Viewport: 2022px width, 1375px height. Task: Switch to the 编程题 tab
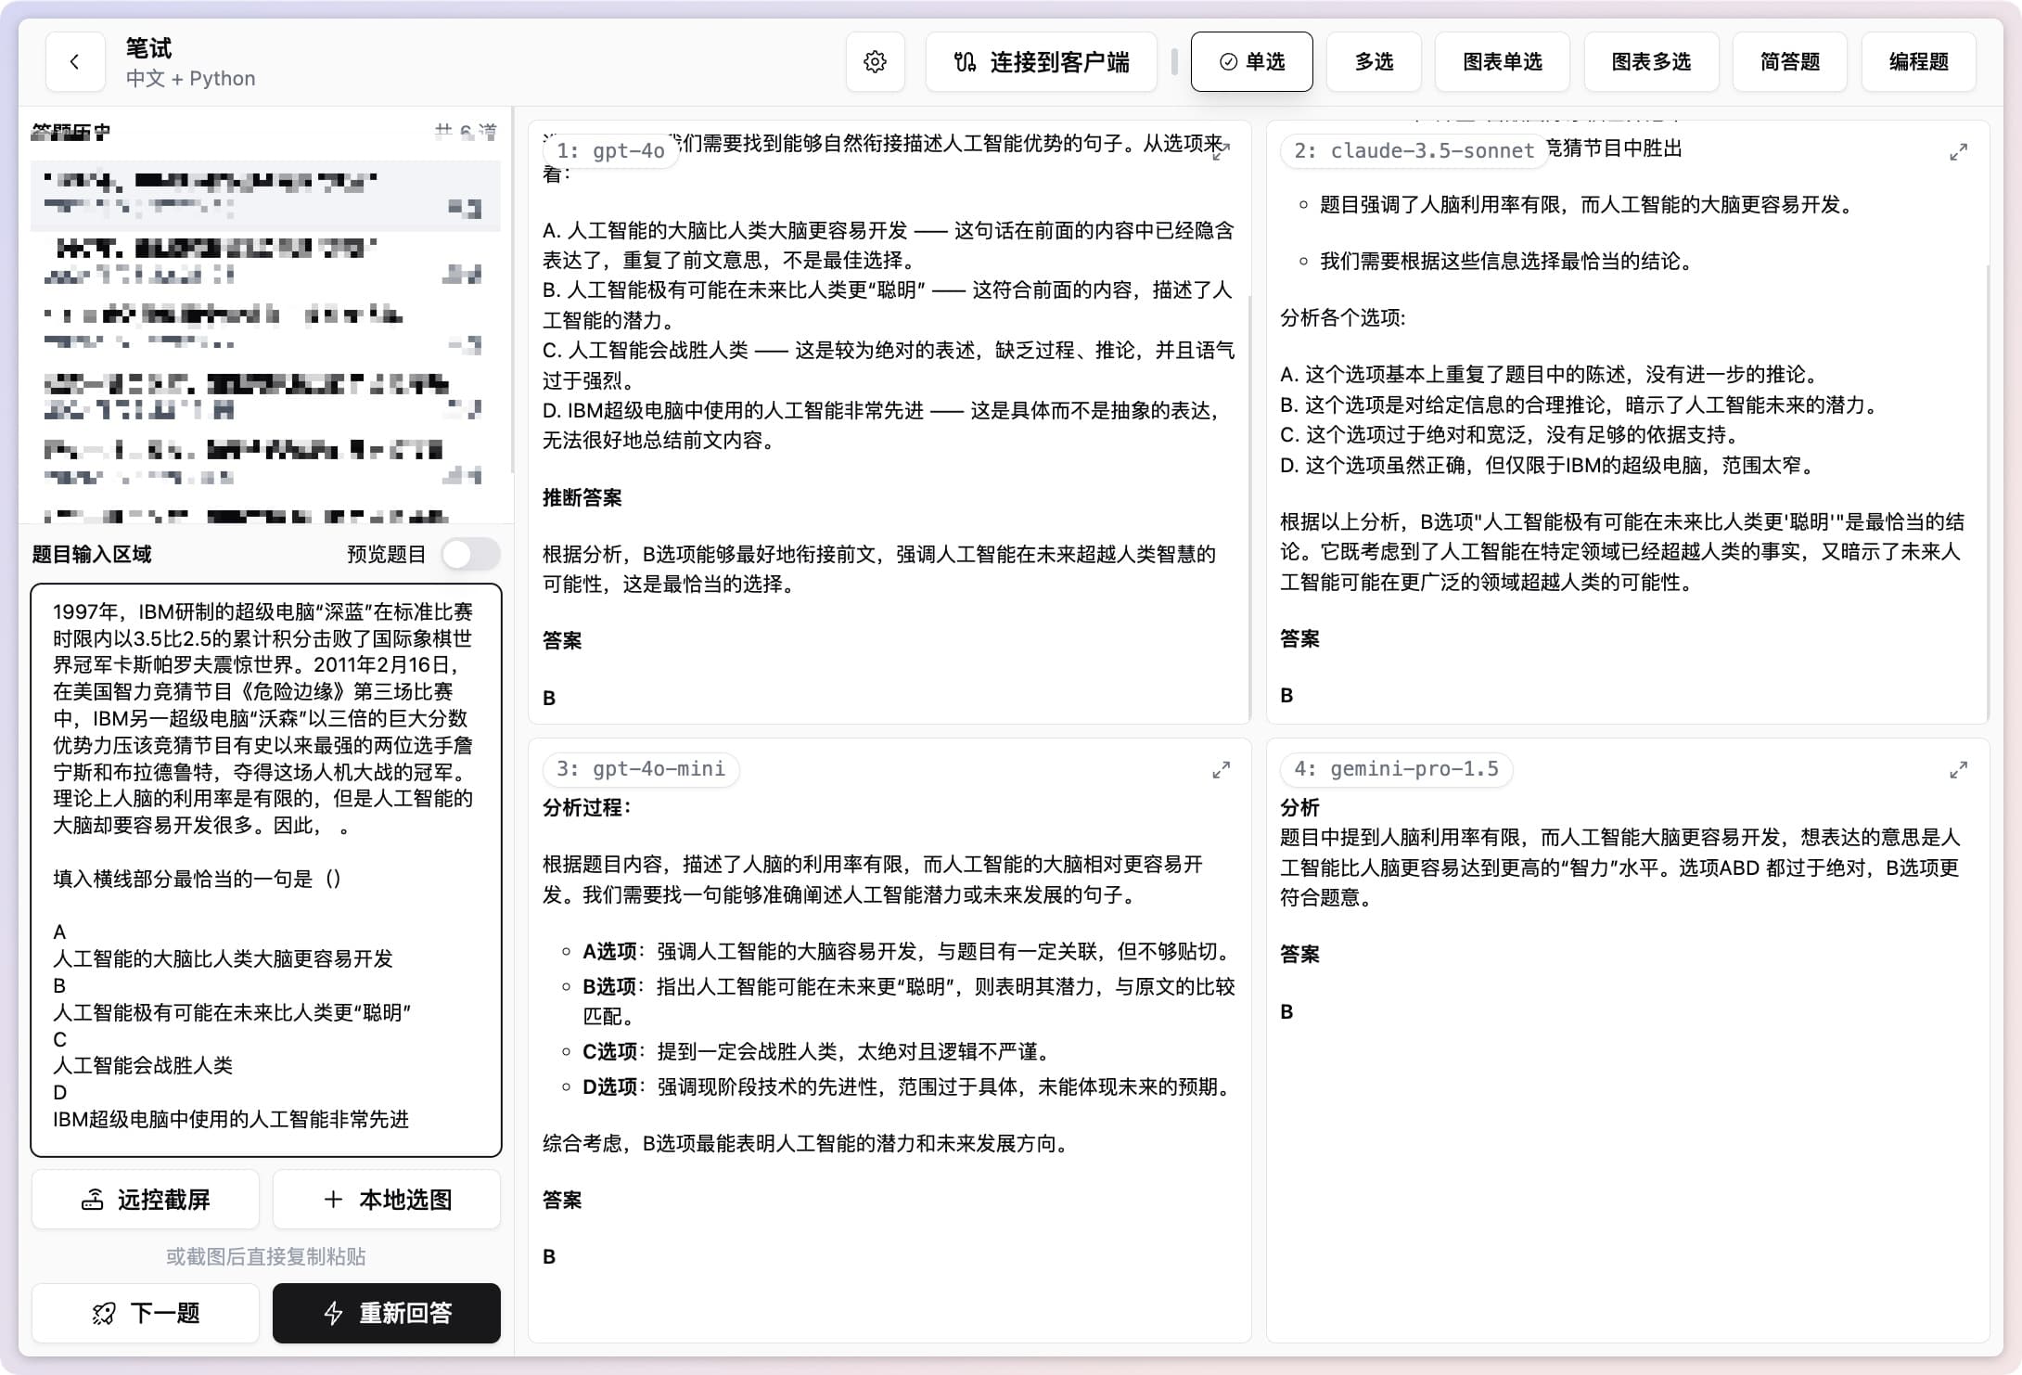(1918, 62)
